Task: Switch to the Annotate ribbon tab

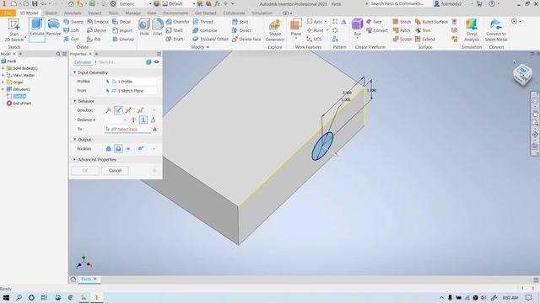Action: tap(73, 13)
